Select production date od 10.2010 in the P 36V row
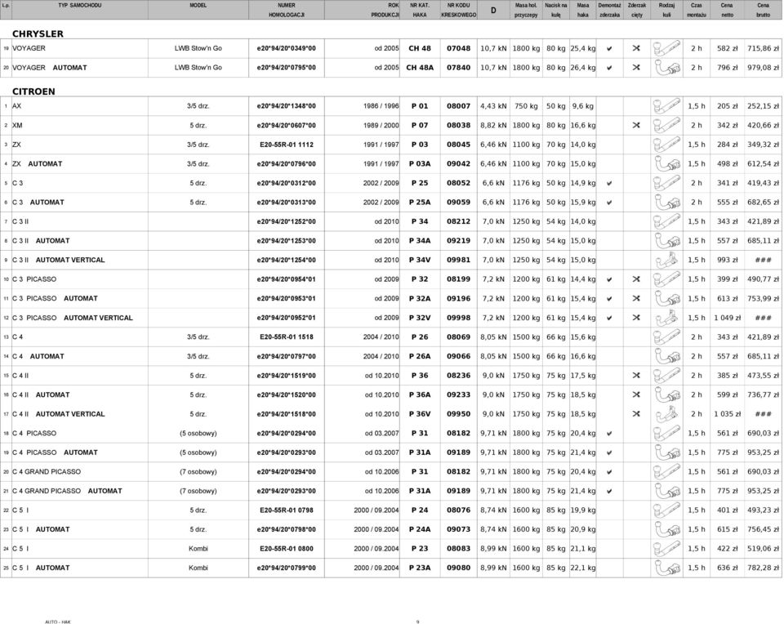The width and height of the screenshot is (784, 624). pyautogui.click(x=381, y=414)
